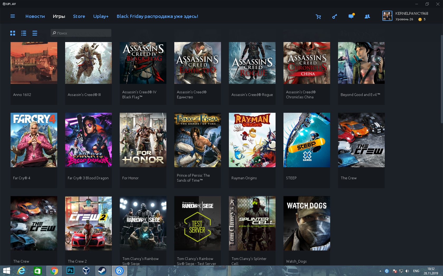Image resolution: width=443 pixels, height=276 pixels.
Task: Open chat messages icon
Action: [351, 16]
